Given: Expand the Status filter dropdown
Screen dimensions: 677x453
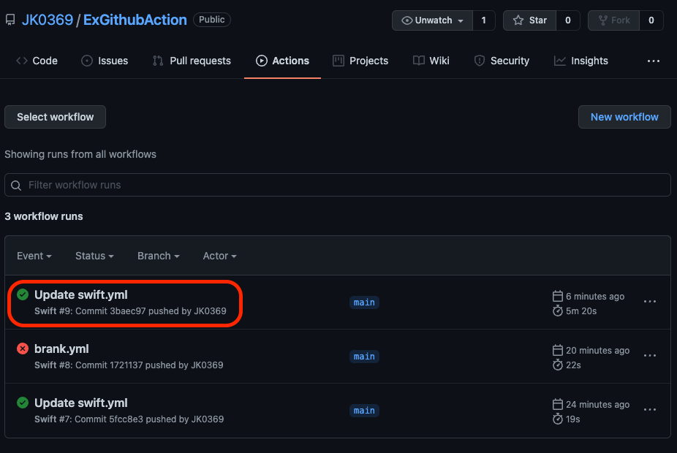Looking at the screenshot, I should [x=94, y=256].
